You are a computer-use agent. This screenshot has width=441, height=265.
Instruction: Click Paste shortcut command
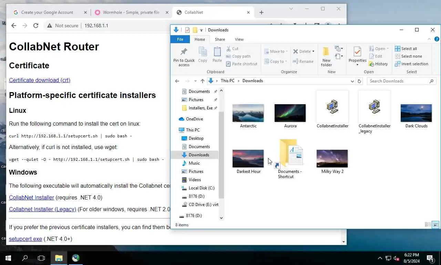pyautogui.click(x=242, y=64)
